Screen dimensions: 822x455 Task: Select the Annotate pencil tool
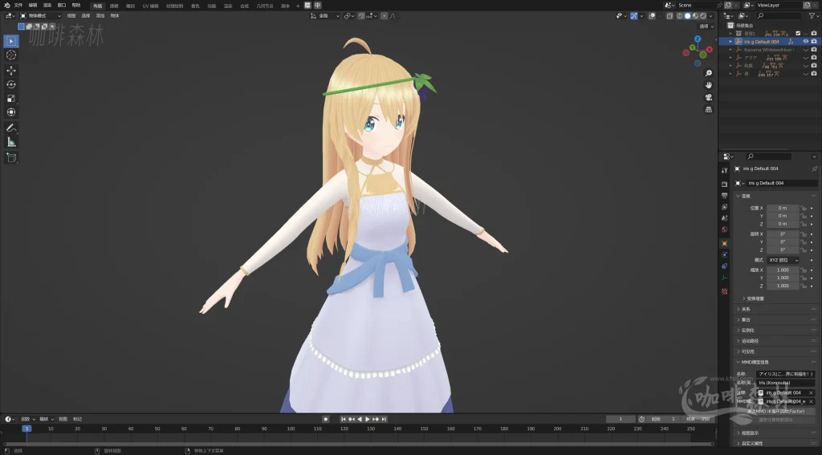[11, 128]
